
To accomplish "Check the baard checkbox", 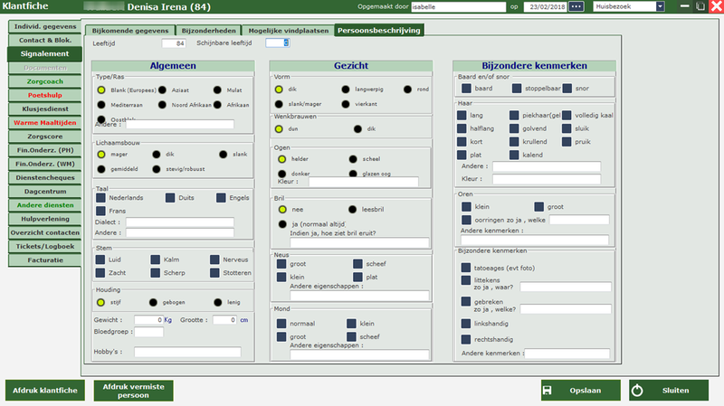I will pyautogui.click(x=466, y=89).
